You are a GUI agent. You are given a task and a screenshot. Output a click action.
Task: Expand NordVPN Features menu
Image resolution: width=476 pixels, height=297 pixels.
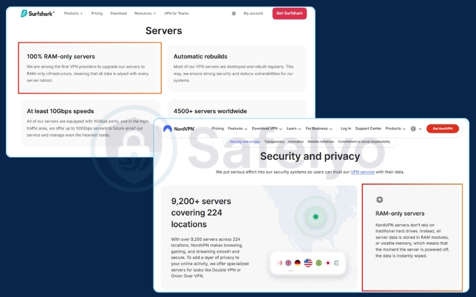pyautogui.click(x=237, y=128)
